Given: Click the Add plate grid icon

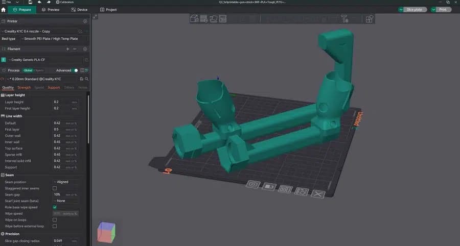Looking at the screenshot, I should point(204,19).
